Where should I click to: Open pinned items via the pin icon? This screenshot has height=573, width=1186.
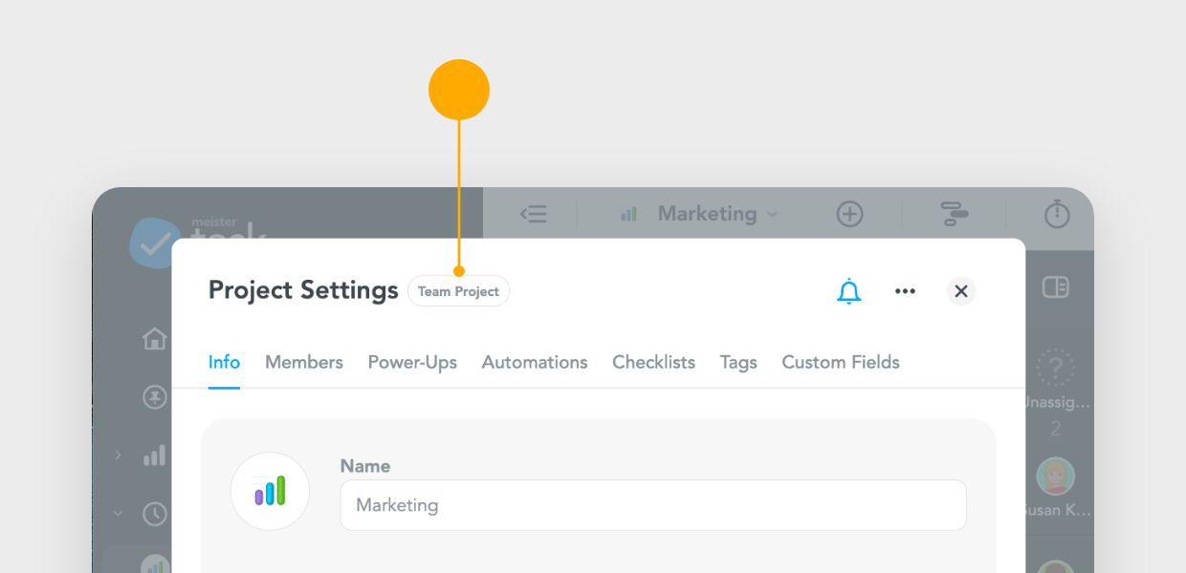[x=154, y=397]
